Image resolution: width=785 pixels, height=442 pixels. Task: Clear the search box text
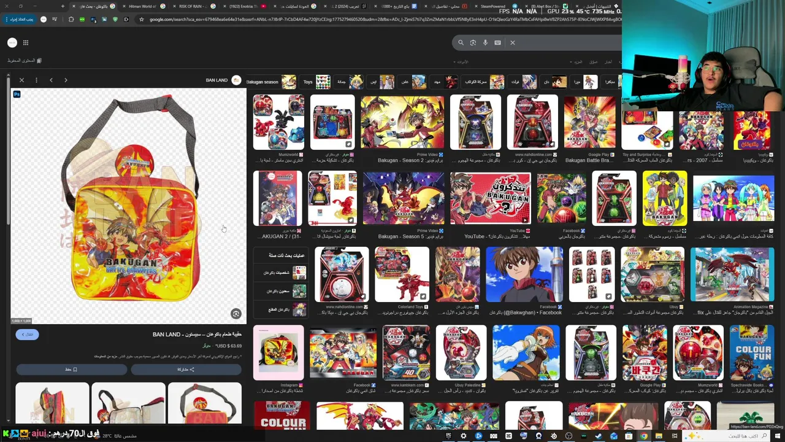tap(513, 42)
